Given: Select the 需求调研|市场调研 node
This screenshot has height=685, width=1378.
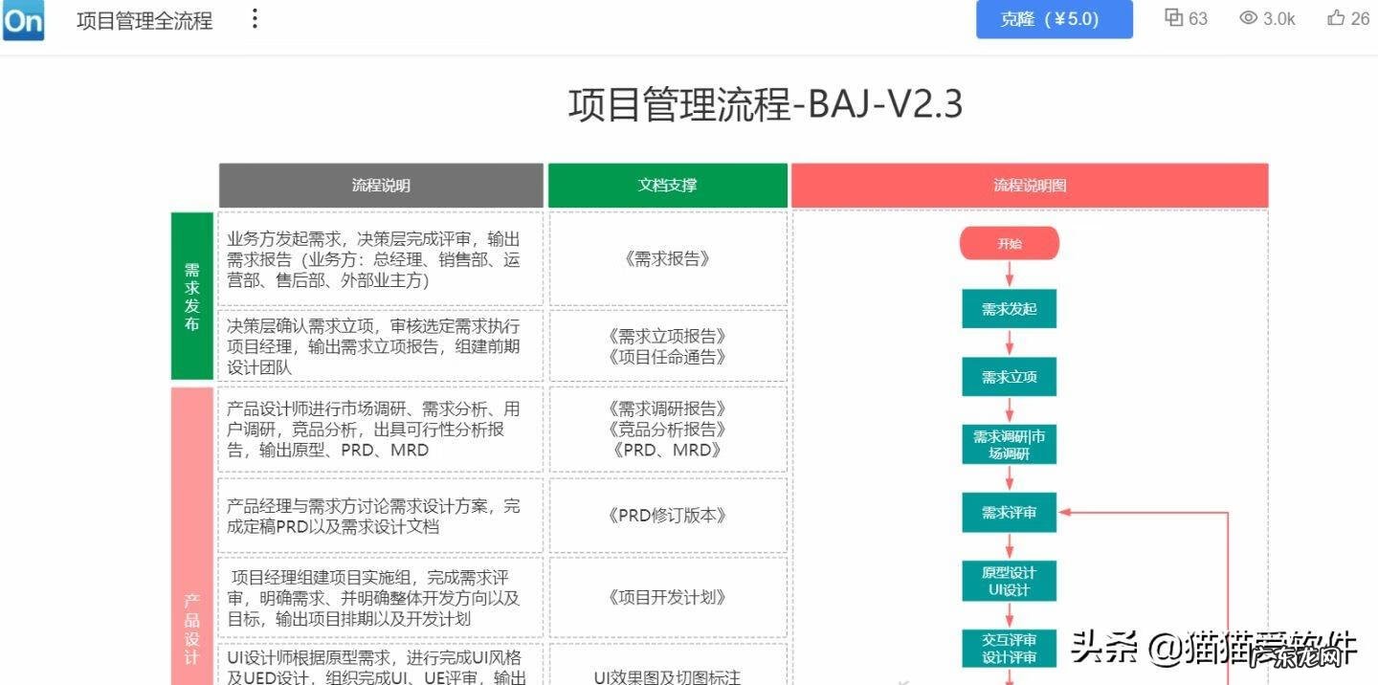Looking at the screenshot, I should click(x=1009, y=444).
